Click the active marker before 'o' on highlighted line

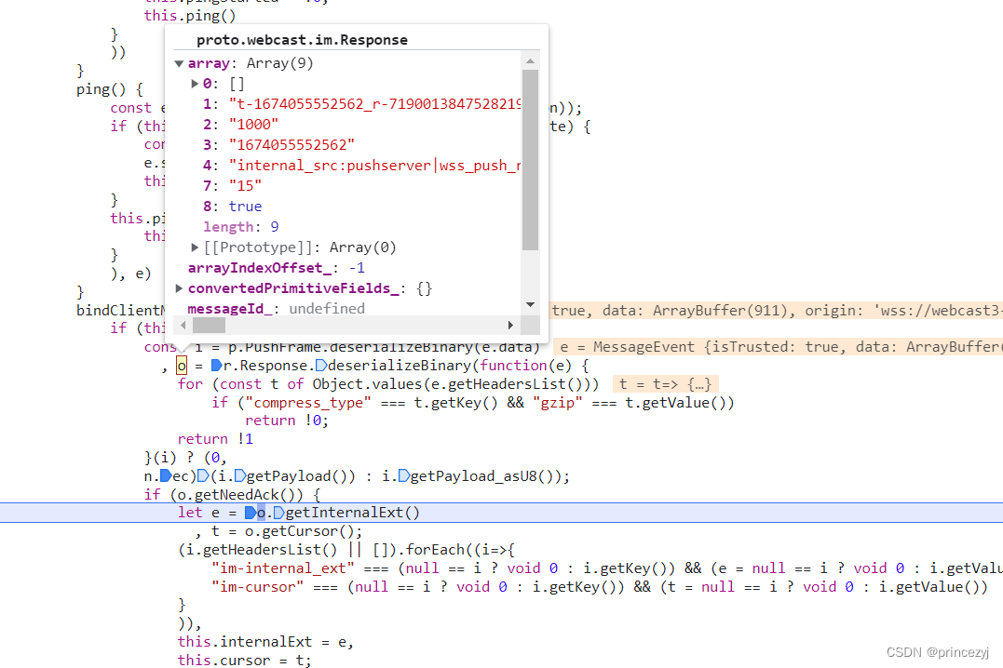coord(251,513)
